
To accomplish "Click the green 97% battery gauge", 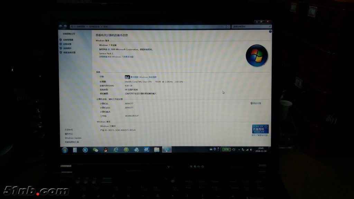I will tap(226, 149).
